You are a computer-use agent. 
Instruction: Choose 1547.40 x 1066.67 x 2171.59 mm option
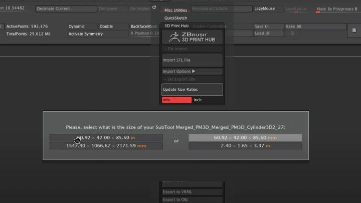pos(106,146)
